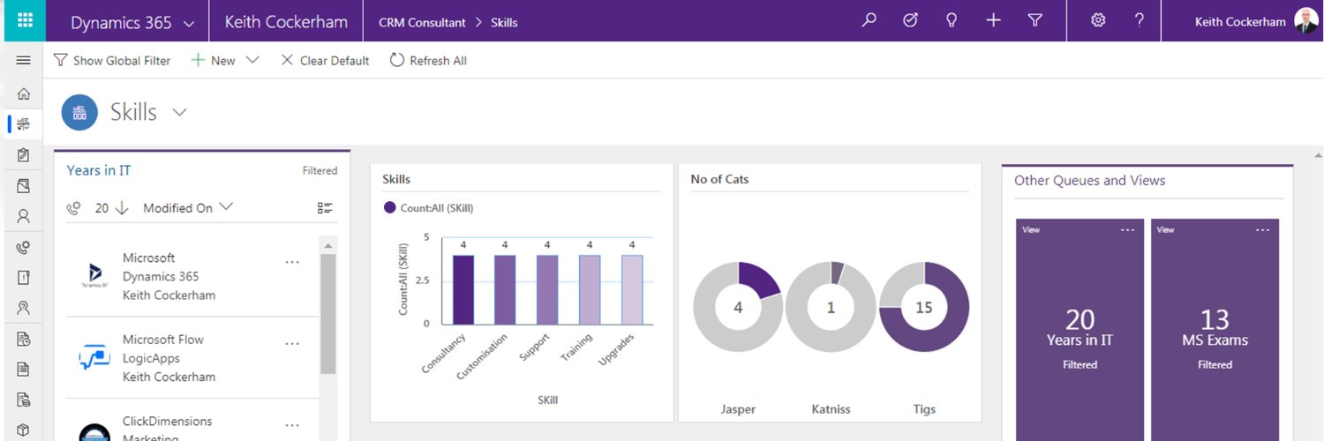Open the app launcher waffle icon

pyautogui.click(x=25, y=20)
